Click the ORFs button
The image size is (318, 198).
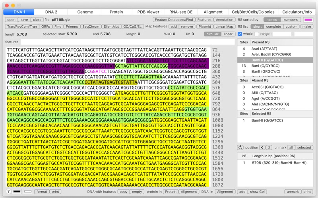click(x=45, y=27)
